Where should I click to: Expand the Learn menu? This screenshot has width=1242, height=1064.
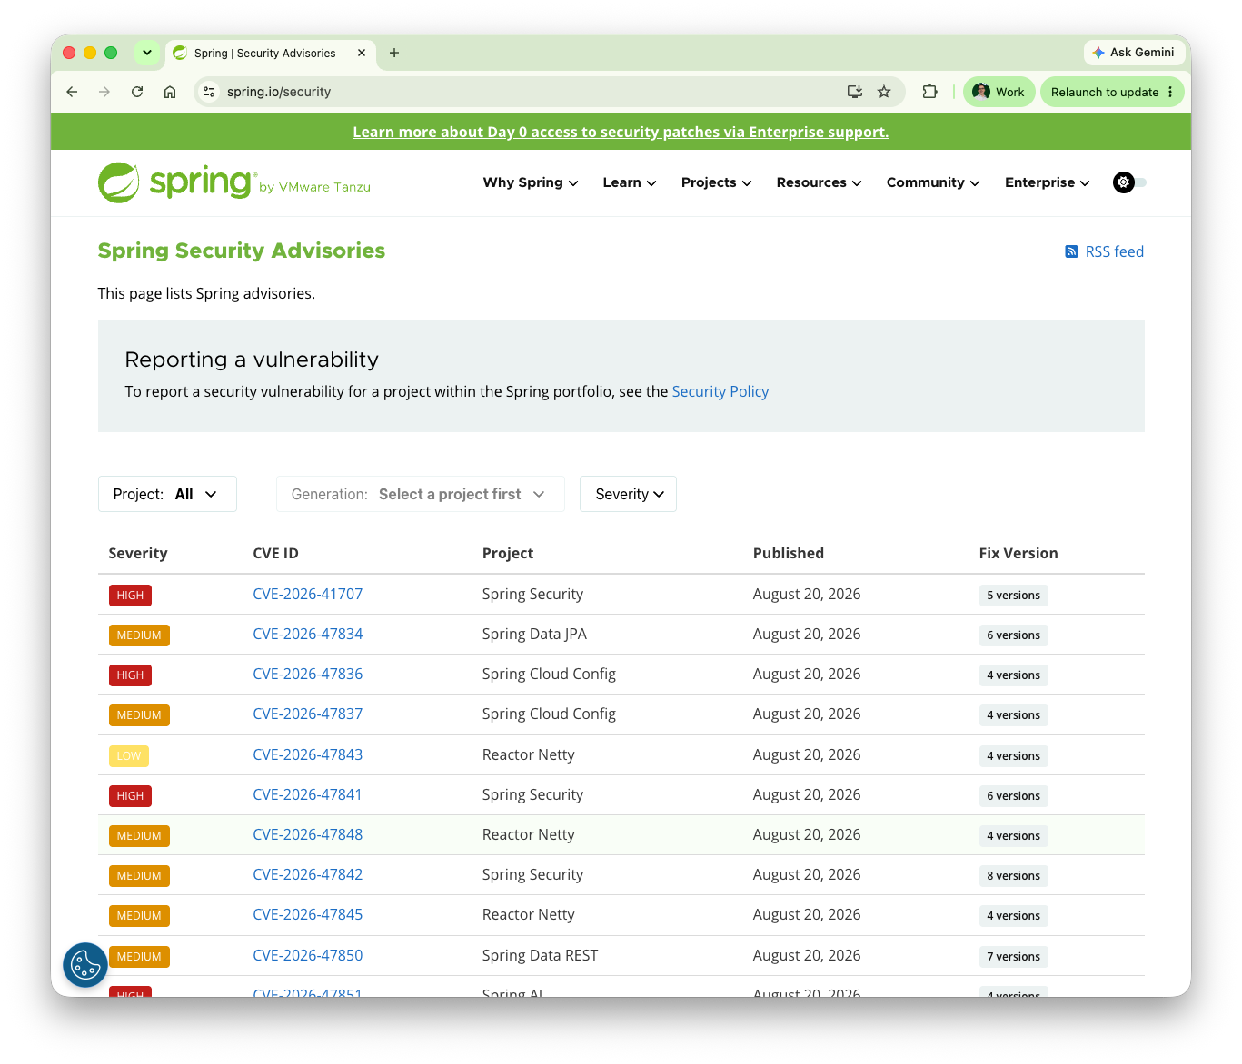[x=630, y=182]
